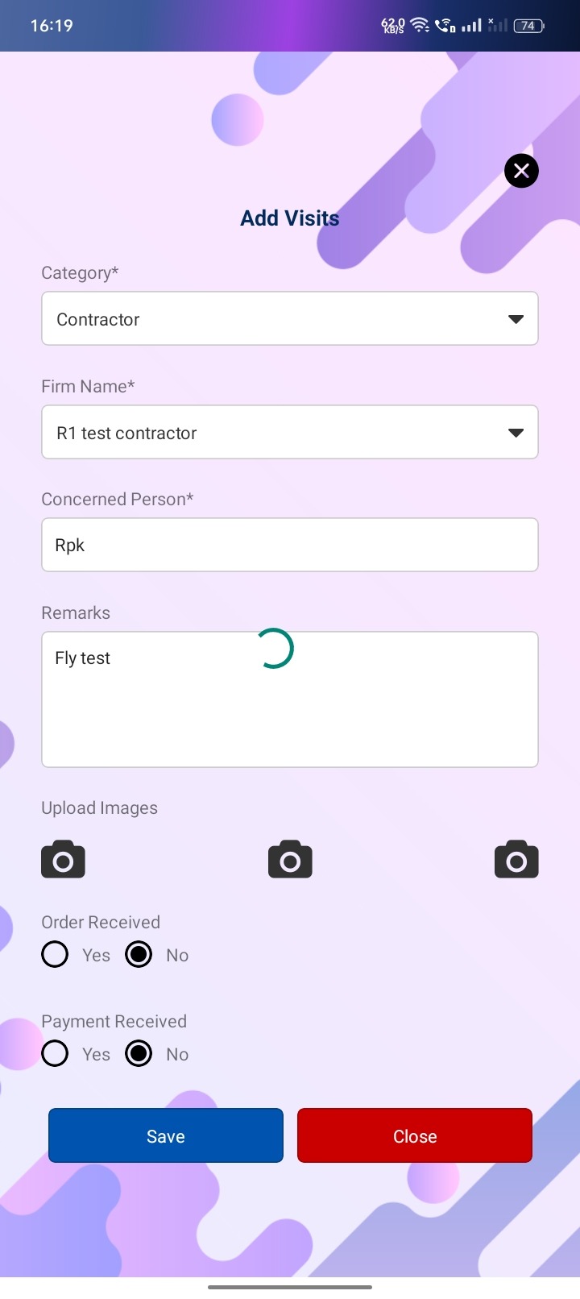This screenshot has width=580, height=1299.
Task: Dismiss form with the black X icon
Action: point(521,171)
